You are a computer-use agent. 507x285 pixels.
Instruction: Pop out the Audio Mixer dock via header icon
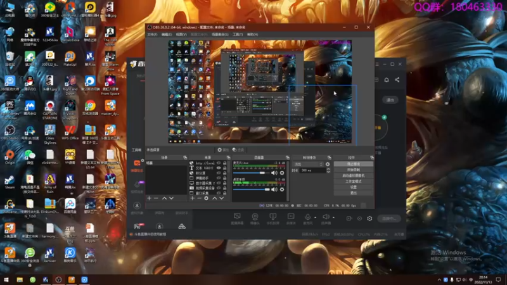click(x=288, y=157)
